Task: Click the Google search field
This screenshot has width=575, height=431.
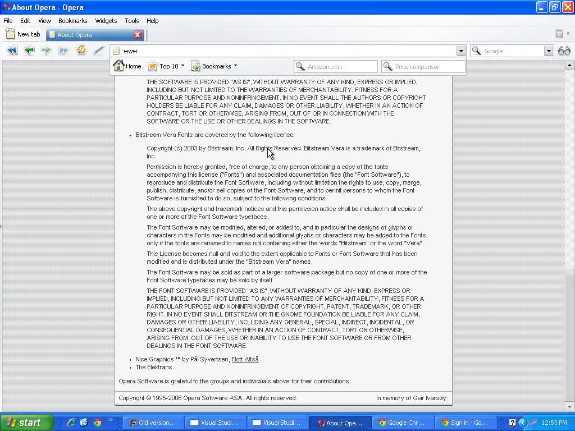Action: pyautogui.click(x=513, y=51)
